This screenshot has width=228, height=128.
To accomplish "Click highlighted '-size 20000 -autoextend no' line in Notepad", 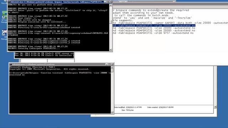I will (154, 25).
